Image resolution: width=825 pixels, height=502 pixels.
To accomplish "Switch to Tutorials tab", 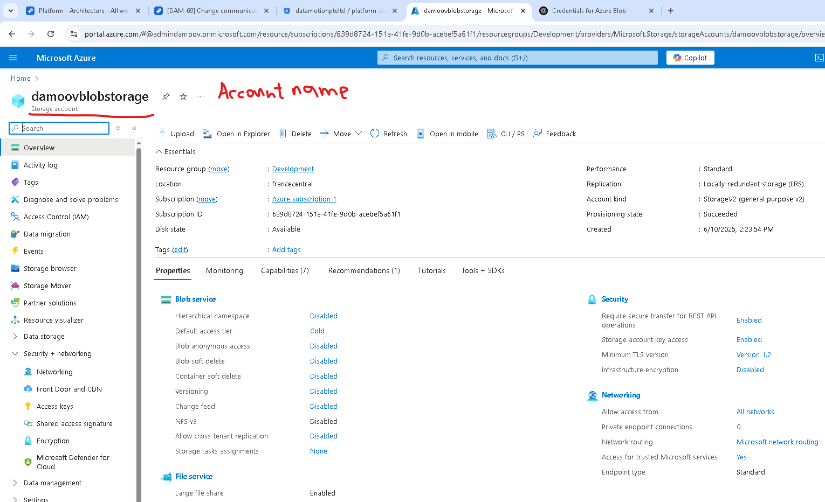I will coord(431,270).
